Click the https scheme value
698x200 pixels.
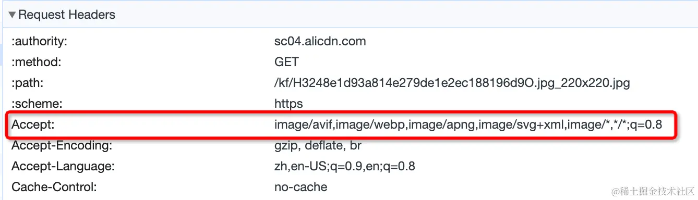(288, 104)
